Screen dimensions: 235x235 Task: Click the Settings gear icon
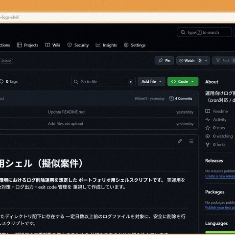coord(126,45)
